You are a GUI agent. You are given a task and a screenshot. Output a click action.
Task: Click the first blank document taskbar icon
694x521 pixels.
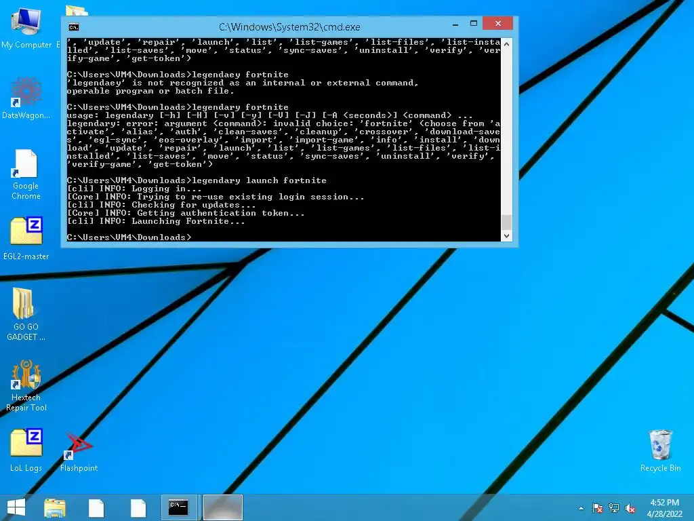click(x=96, y=507)
